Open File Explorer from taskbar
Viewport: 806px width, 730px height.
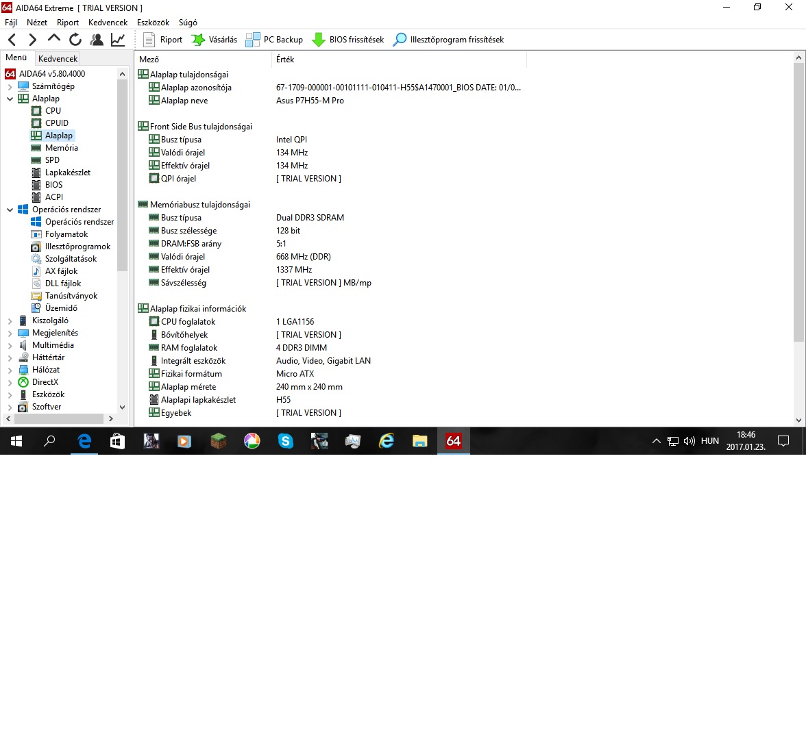click(419, 441)
